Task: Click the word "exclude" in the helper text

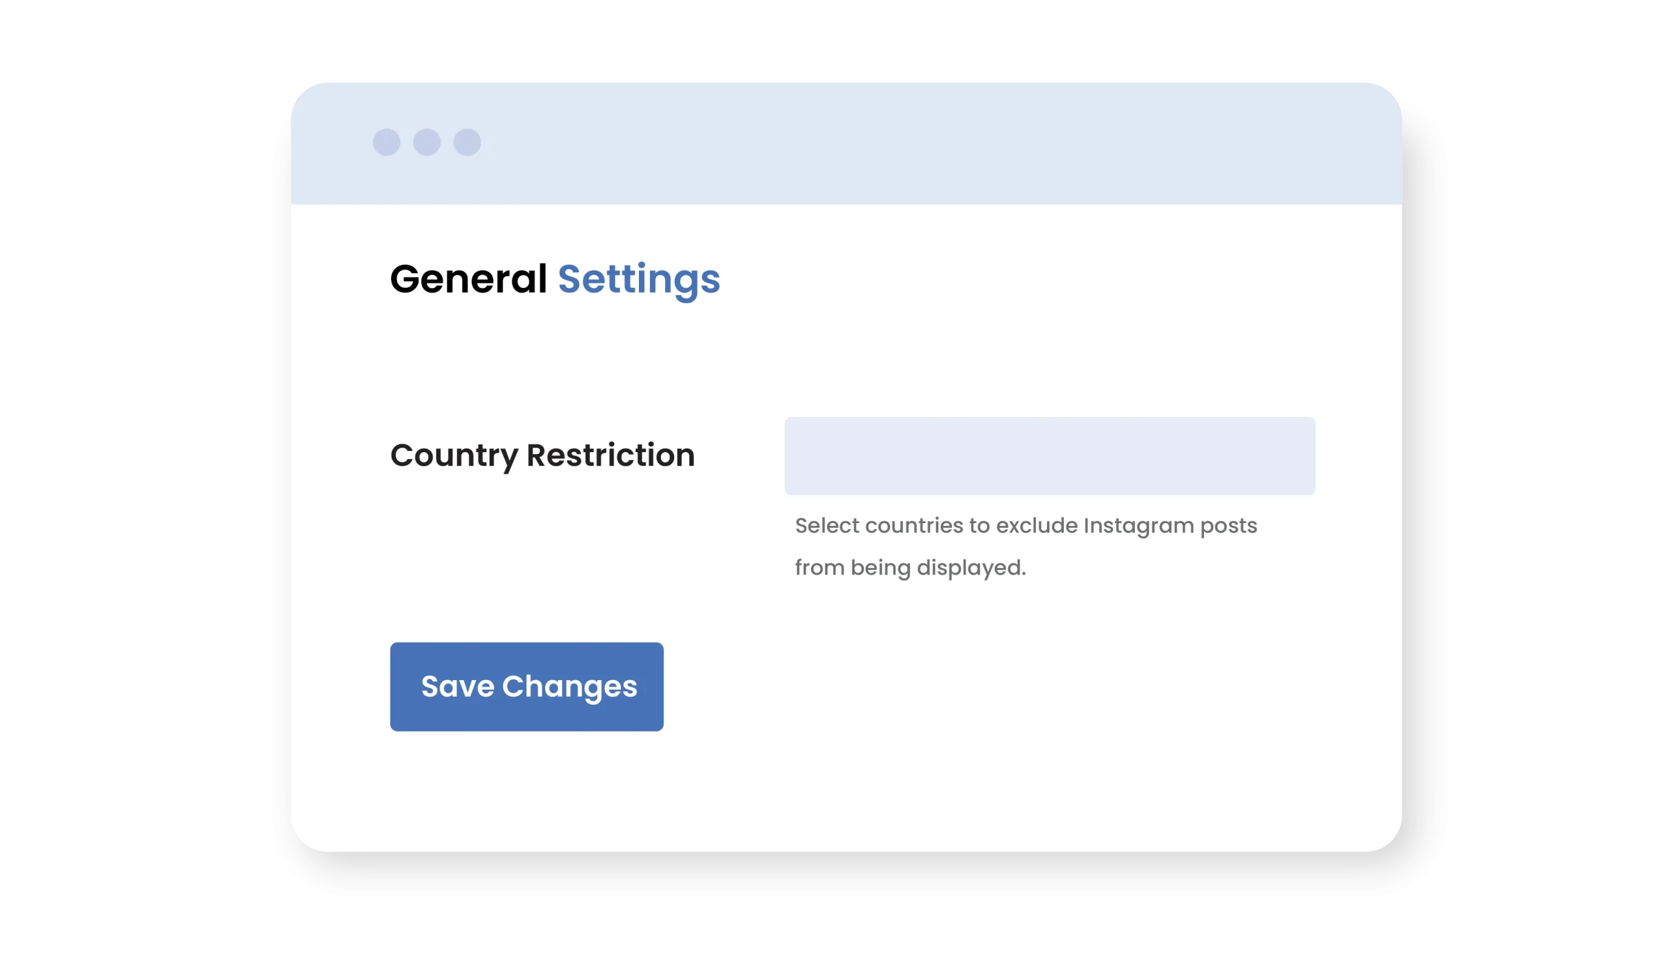Action: [x=1037, y=525]
